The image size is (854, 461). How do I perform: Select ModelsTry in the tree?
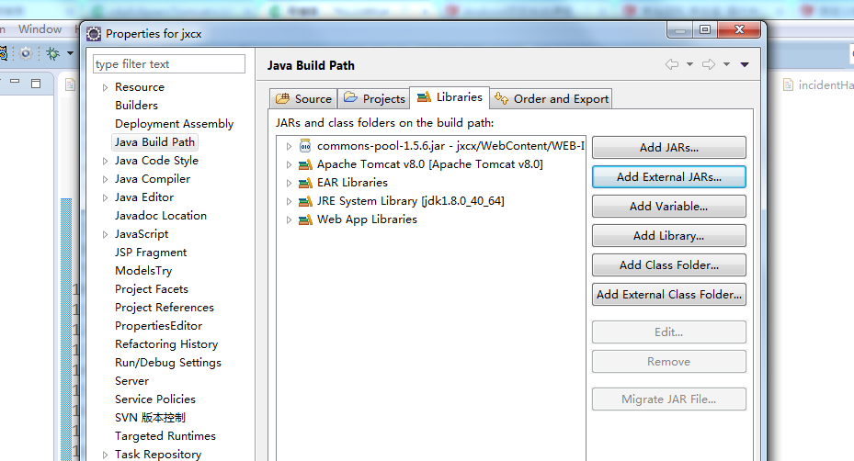(x=143, y=271)
